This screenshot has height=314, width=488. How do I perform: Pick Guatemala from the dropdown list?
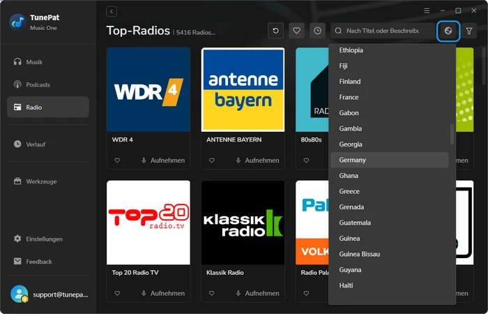tap(390, 223)
